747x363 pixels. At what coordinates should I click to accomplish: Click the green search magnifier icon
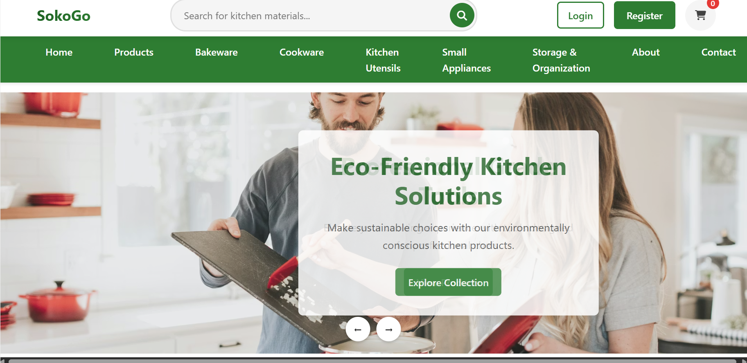click(x=462, y=16)
